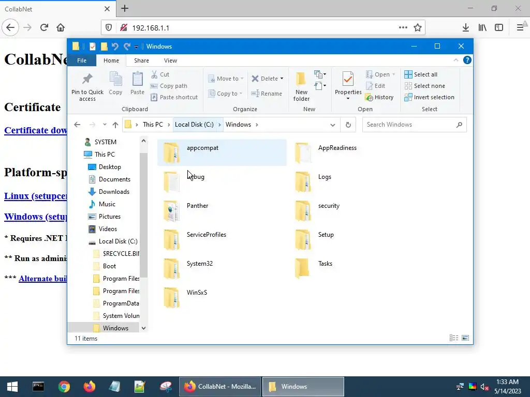
Task: Select Copy path in Clipboard group
Action: [x=169, y=86]
